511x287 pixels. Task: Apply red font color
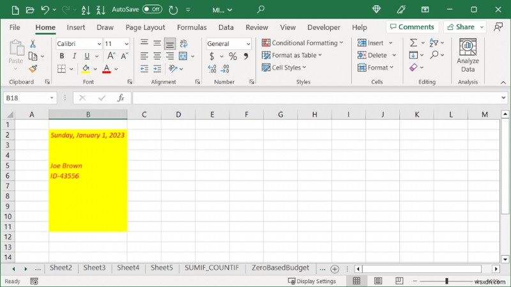(107, 69)
